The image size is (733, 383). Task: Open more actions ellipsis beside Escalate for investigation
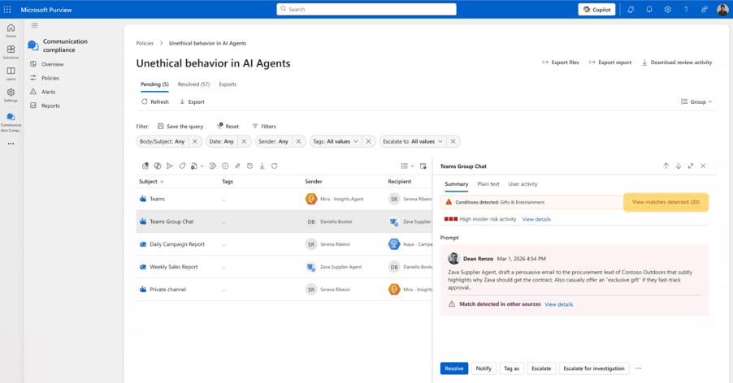(x=639, y=368)
